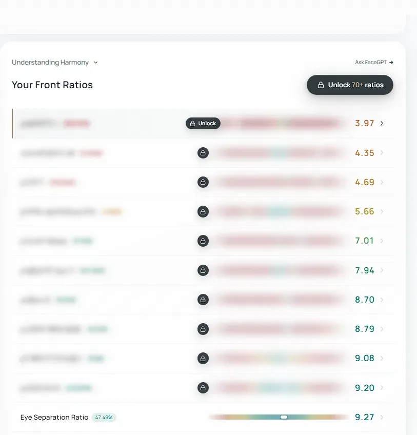Click lock icon in the 4.69 row
Screen dimensions: 417x435
[x=203, y=182]
